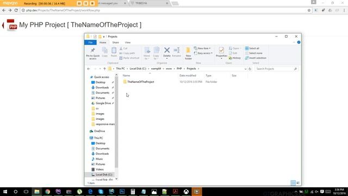This screenshot has height=196, width=348.
Task: Click the Open button in the ribbon
Action: pos(235,48)
